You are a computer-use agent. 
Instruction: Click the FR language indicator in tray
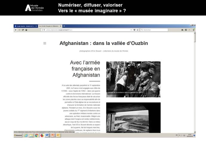(176, 135)
